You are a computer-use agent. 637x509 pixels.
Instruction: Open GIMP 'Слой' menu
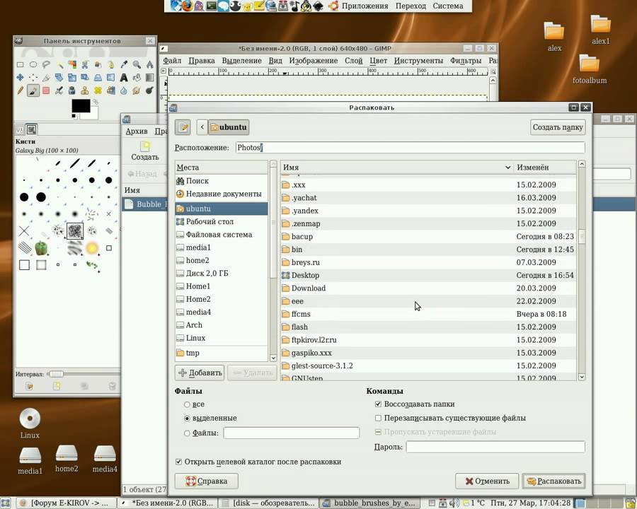coord(353,61)
